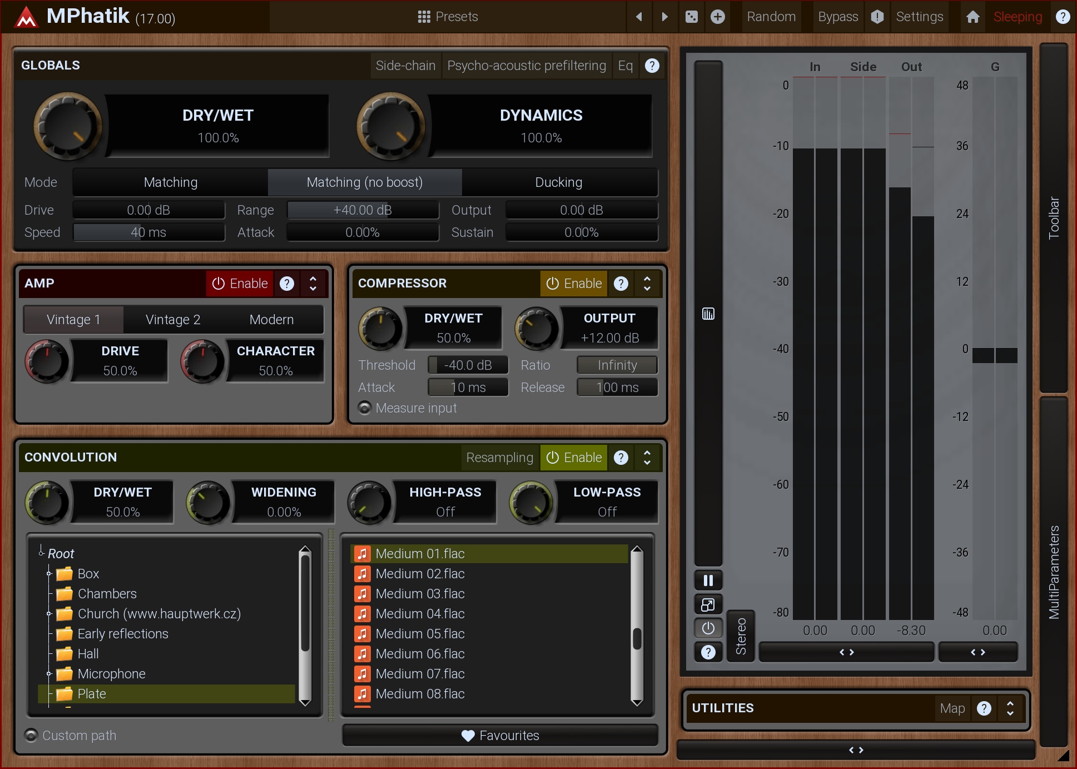This screenshot has width=1077, height=769.
Task: Click the randomize dice icon
Action: point(691,17)
